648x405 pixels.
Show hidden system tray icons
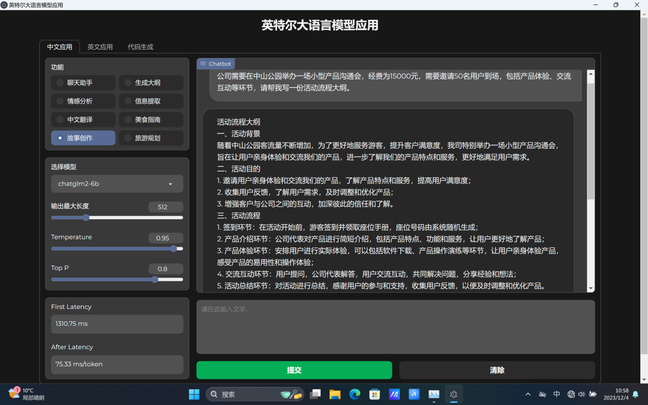pos(528,394)
